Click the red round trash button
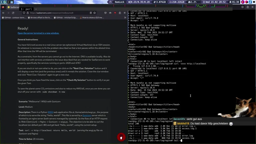Screen dimensions: 256x144 coord(121,137)
